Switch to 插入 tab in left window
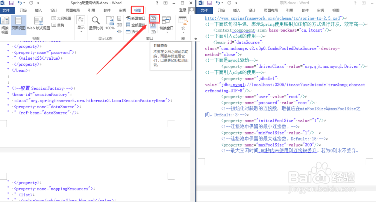 pos(38,10)
